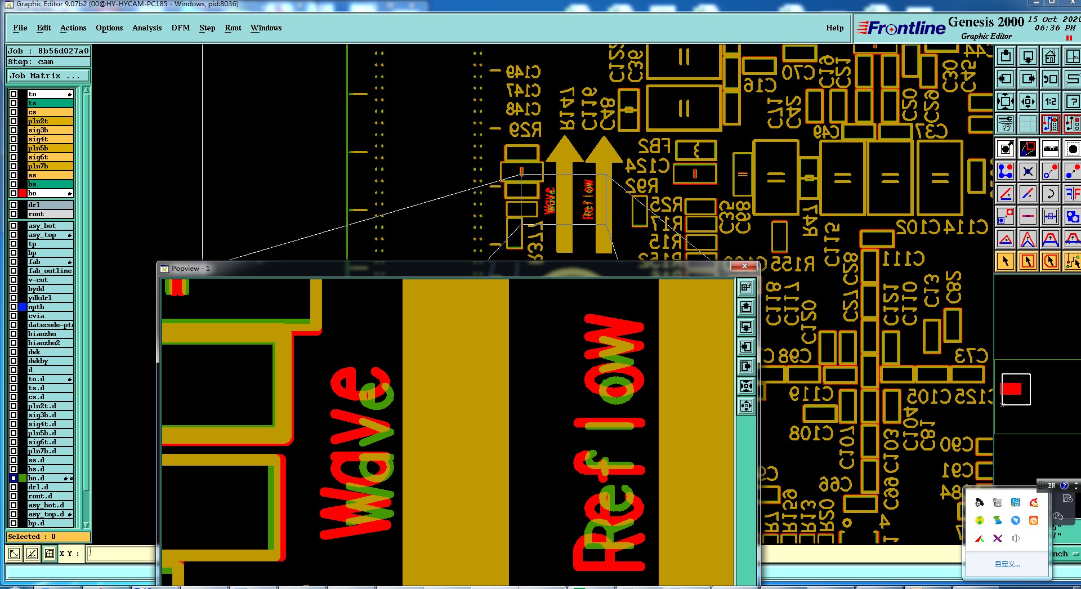
Task: Toggle the checkbox for layer npth
Action: pos(14,307)
